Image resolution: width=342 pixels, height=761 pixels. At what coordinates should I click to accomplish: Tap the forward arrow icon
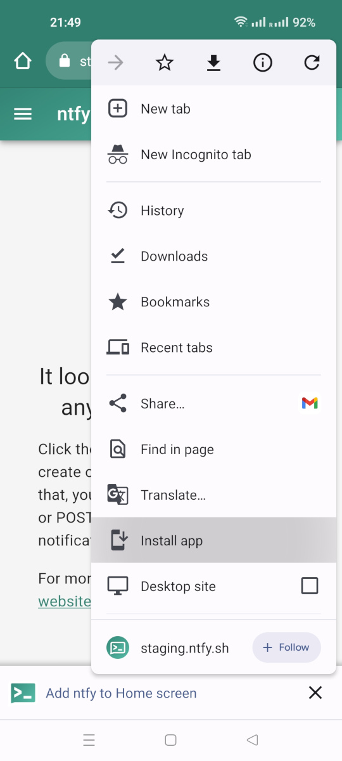116,62
